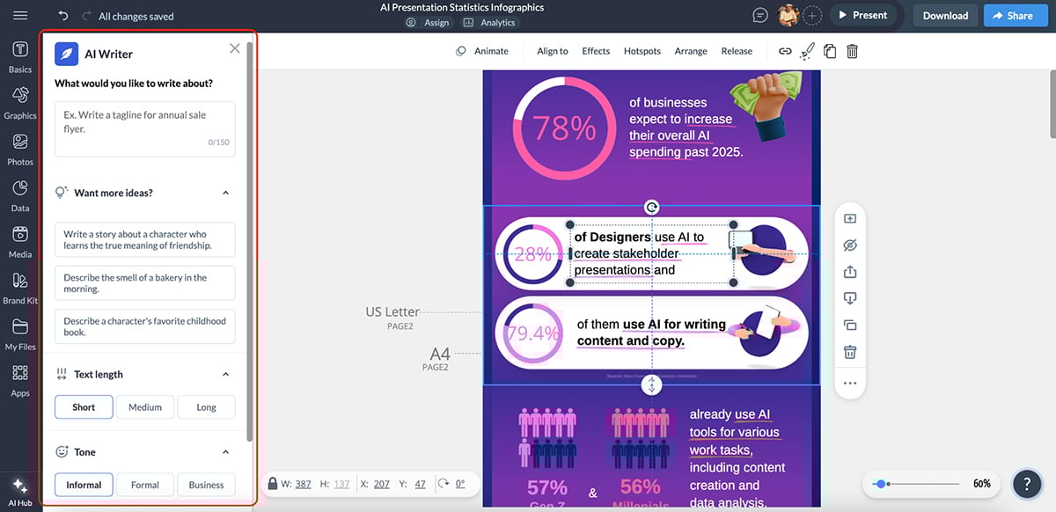This screenshot has width=1056, height=512.
Task: Click the link icon in the top toolbar
Action: pos(784,51)
